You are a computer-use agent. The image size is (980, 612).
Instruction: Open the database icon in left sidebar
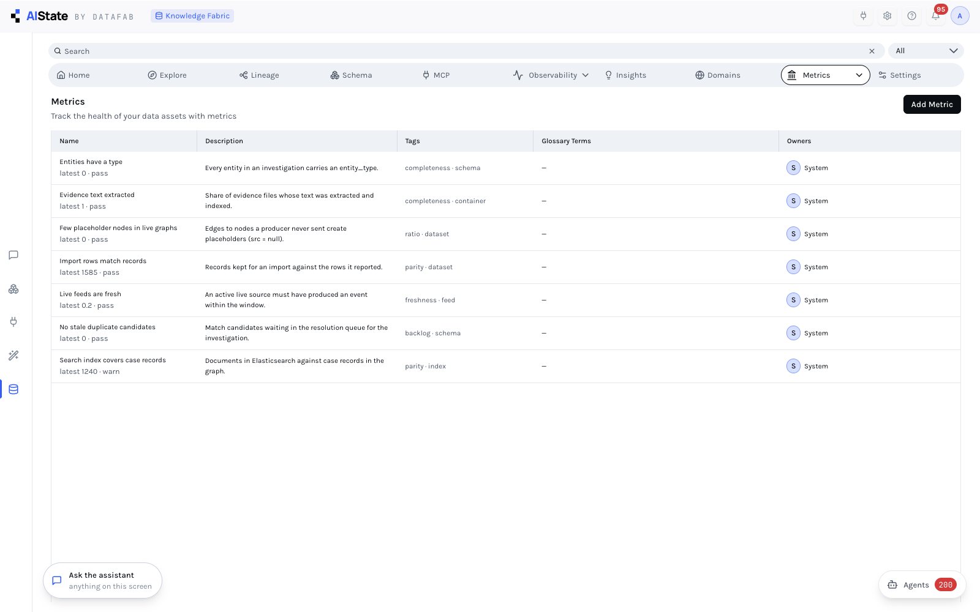tap(13, 389)
